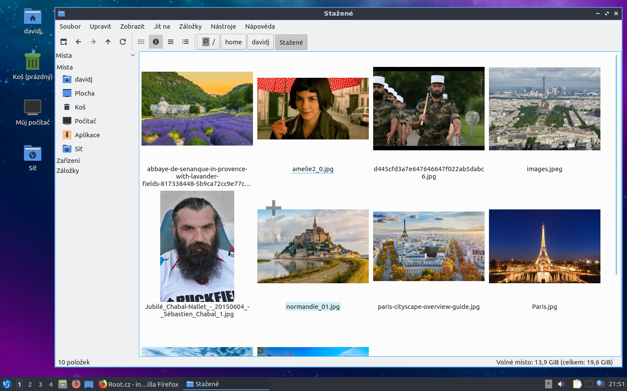Collapse the Místa panel chevron
This screenshot has width=627, height=391.
133,55
